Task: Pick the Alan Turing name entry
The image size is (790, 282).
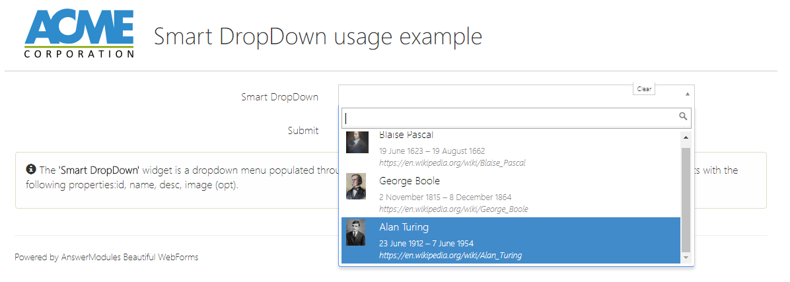Action: pyautogui.click(x=404, y=227)
